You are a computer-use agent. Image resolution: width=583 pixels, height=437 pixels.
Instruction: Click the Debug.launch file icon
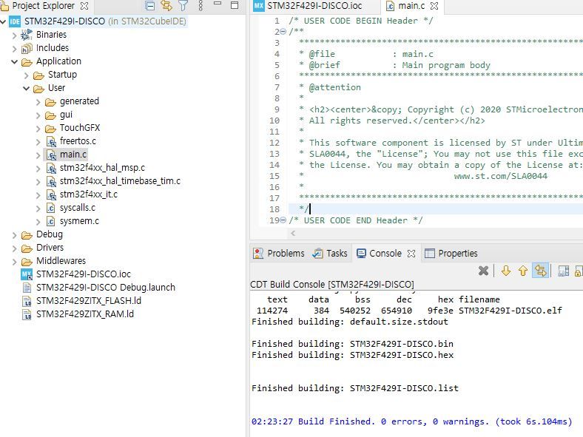27,288
